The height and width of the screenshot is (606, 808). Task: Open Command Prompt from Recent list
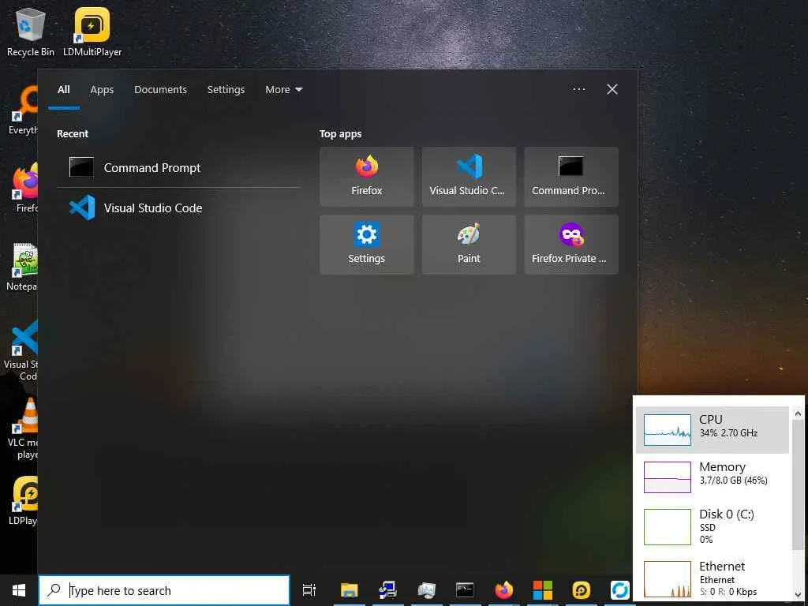click(178, 167)
